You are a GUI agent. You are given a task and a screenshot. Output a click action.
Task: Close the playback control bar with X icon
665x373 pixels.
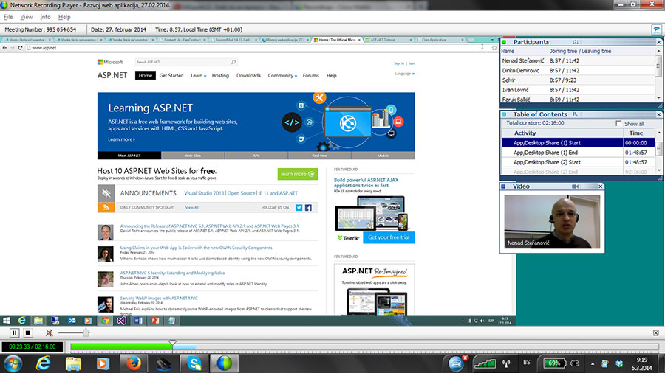click(655, 333)
